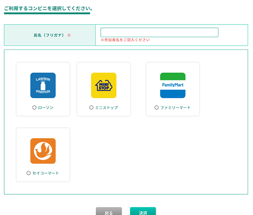
Task: Click the Lawson Station logo icon
Action: pos(43,85)
